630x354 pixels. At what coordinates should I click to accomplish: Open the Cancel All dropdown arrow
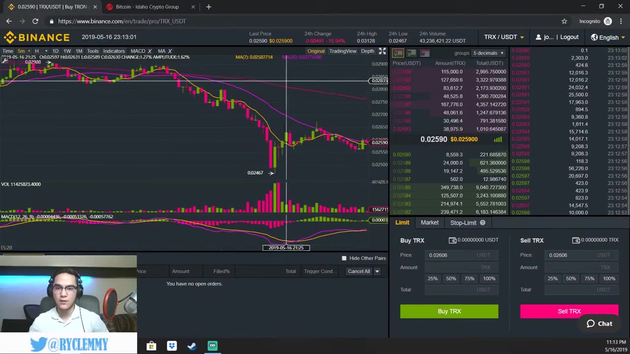(377, 271)
